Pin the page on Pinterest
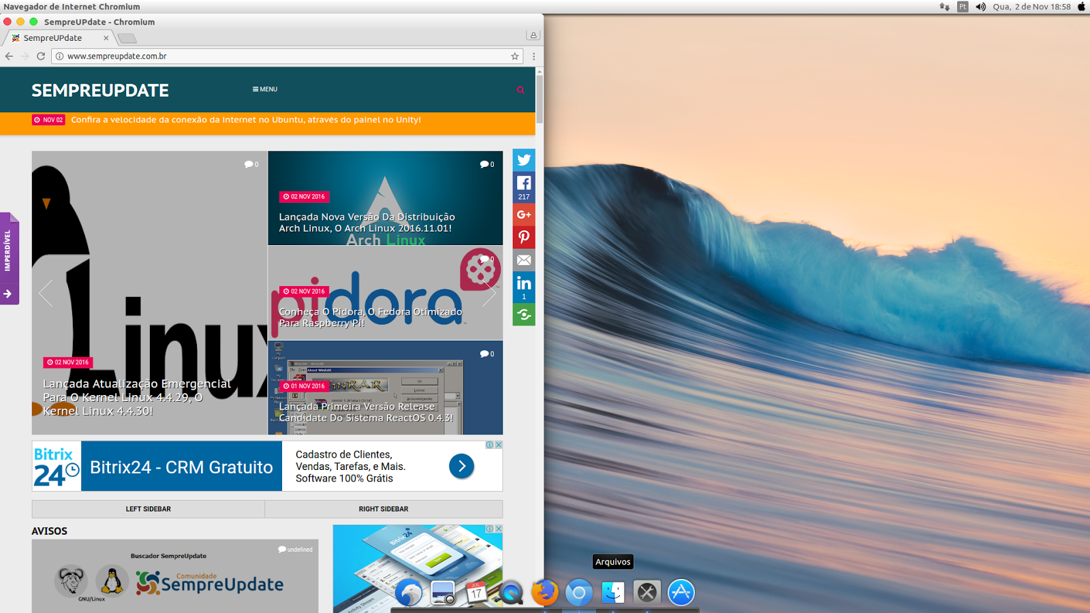 [x=524, y=237]
